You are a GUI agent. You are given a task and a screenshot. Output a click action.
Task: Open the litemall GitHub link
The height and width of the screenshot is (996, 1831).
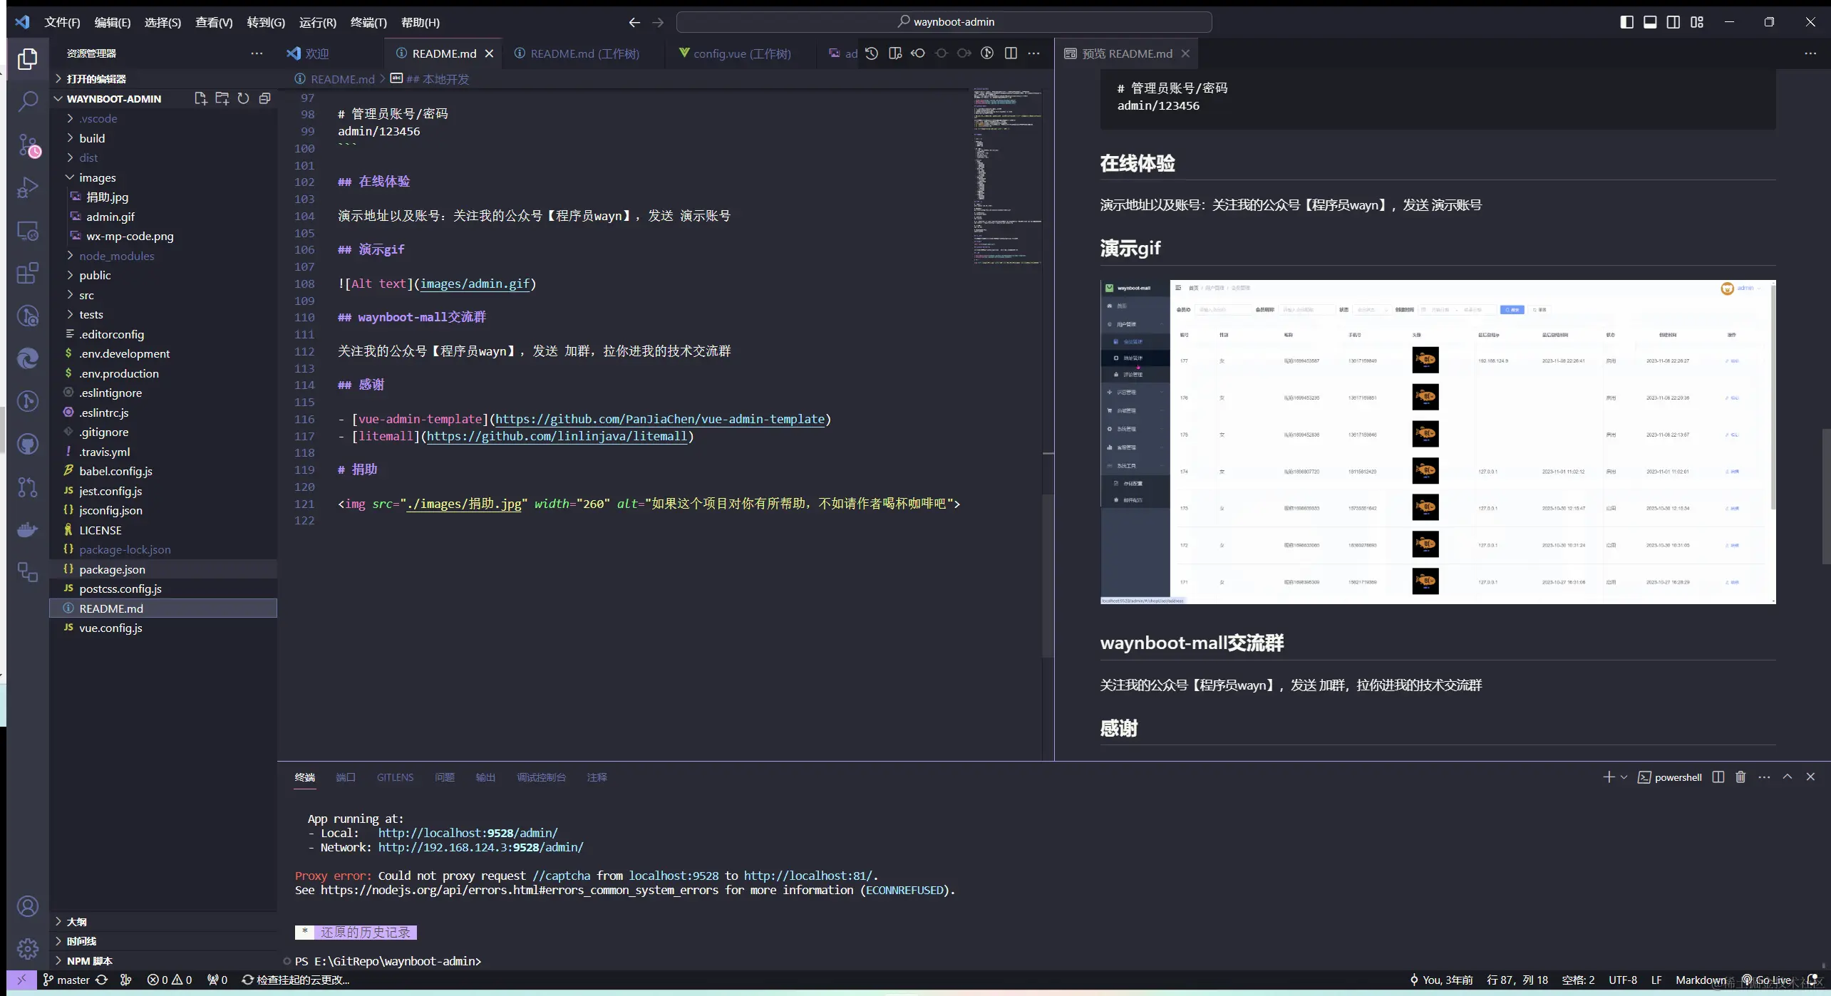coord(557,436)
